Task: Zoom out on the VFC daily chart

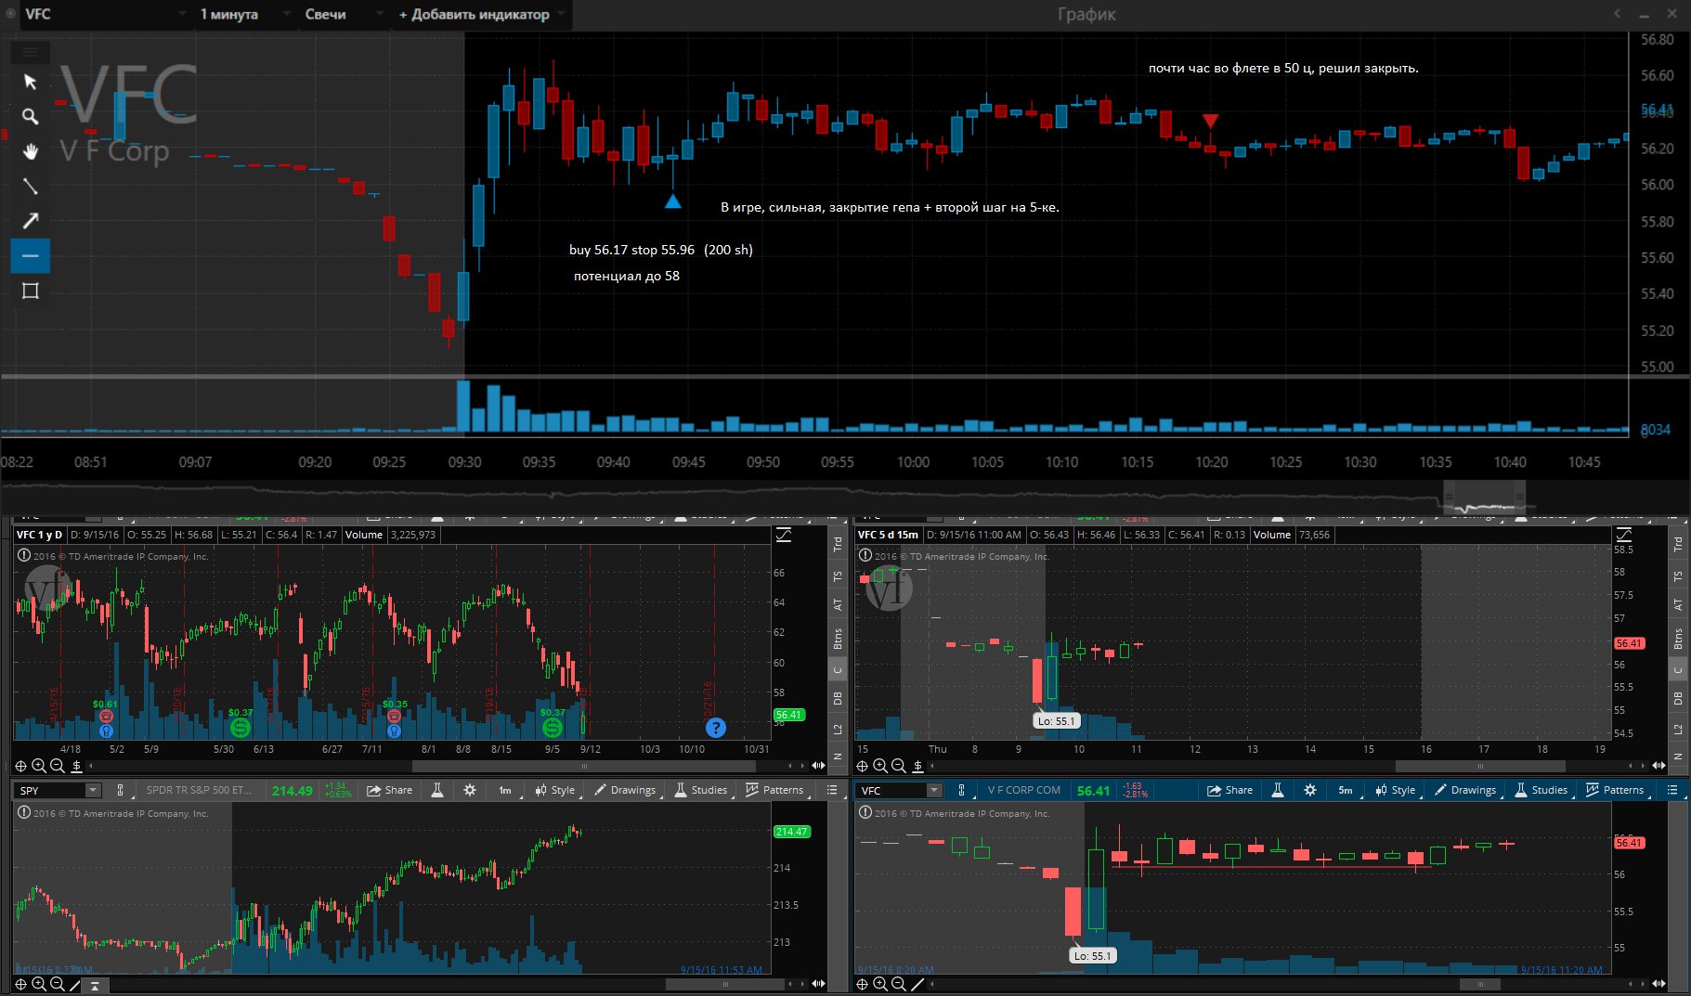Action: coord(58,766)
